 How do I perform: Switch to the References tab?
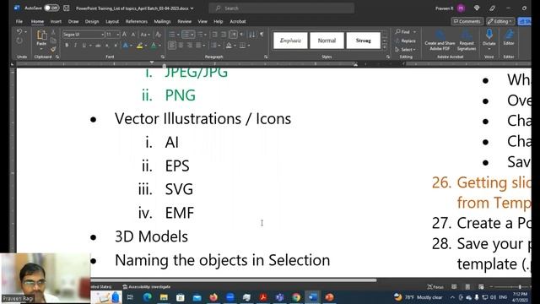coord(137,21)
